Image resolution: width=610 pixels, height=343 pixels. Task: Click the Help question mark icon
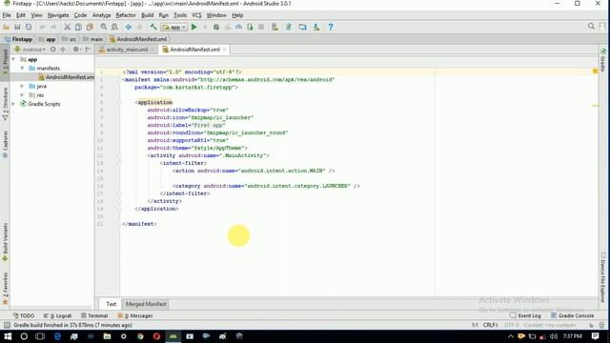[x=331, y=28]
